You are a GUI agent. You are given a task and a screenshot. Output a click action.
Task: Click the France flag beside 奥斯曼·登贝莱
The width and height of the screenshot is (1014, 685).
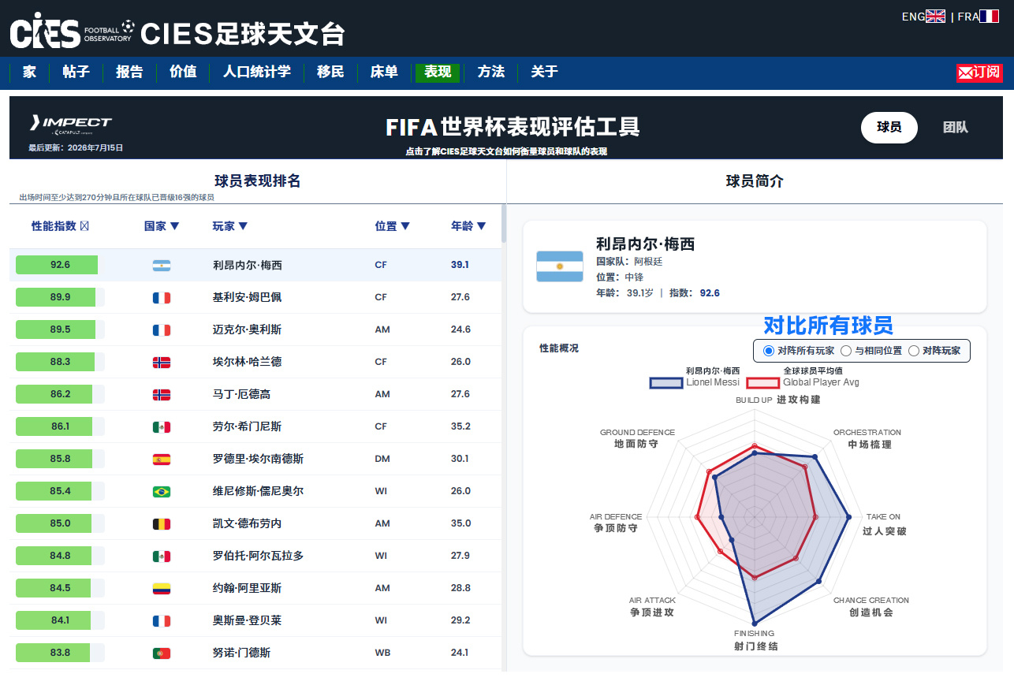coord(162,621)
